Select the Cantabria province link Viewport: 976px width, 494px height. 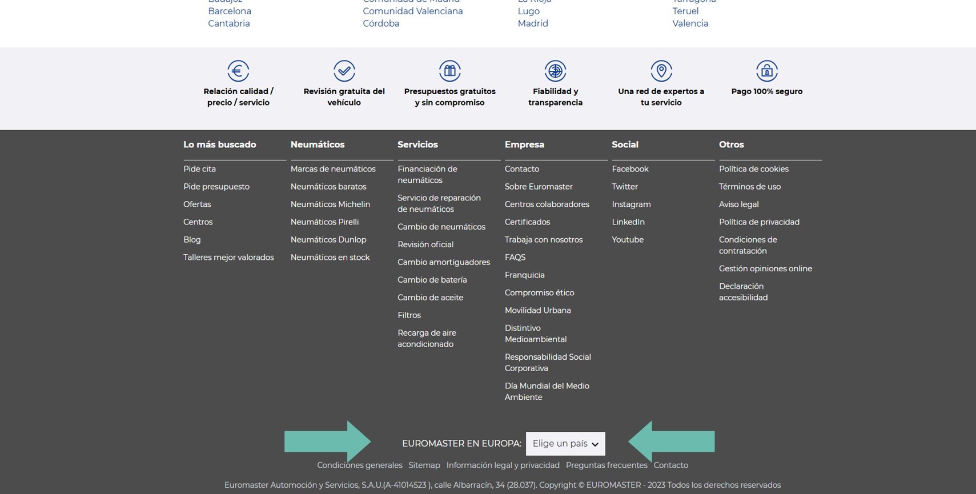(x=229, y=23)
